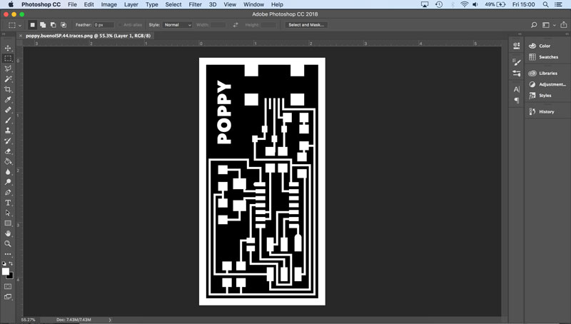
Task: Select the Rectangle shape tool
Action: [x=8, y=223]
